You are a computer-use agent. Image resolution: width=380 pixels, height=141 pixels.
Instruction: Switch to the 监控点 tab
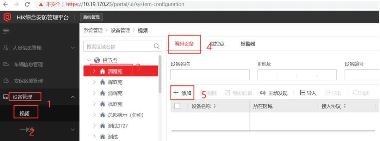coord(217,44)
